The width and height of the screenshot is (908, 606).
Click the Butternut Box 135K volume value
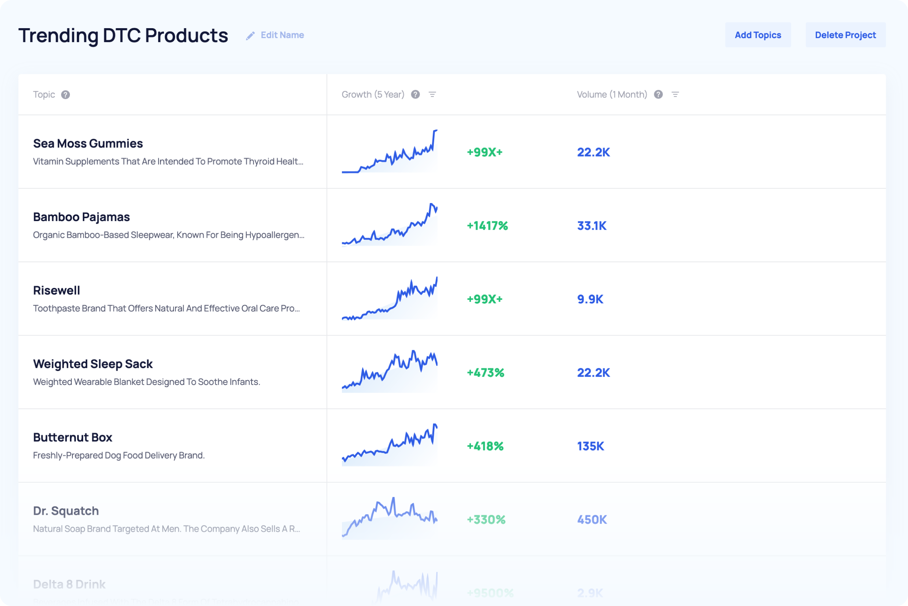point(590,446)
